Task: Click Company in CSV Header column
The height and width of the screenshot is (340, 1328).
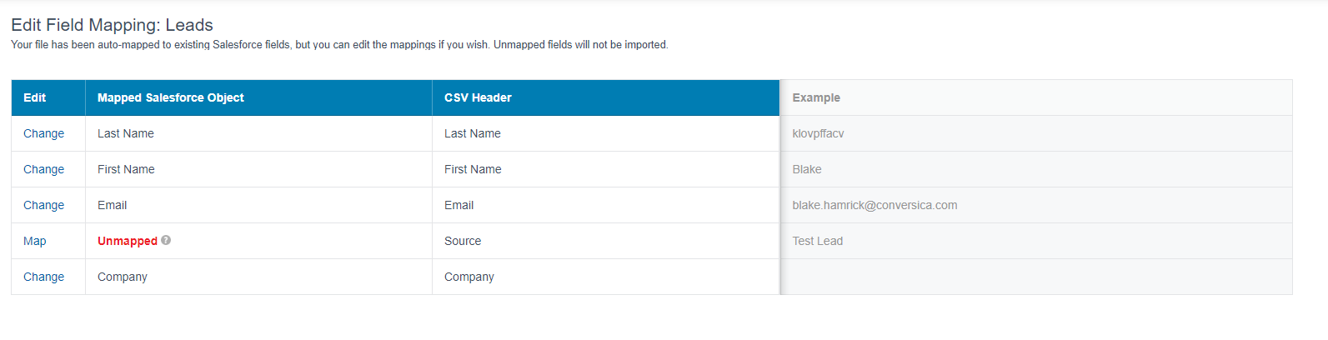Action: coord(469,277)
